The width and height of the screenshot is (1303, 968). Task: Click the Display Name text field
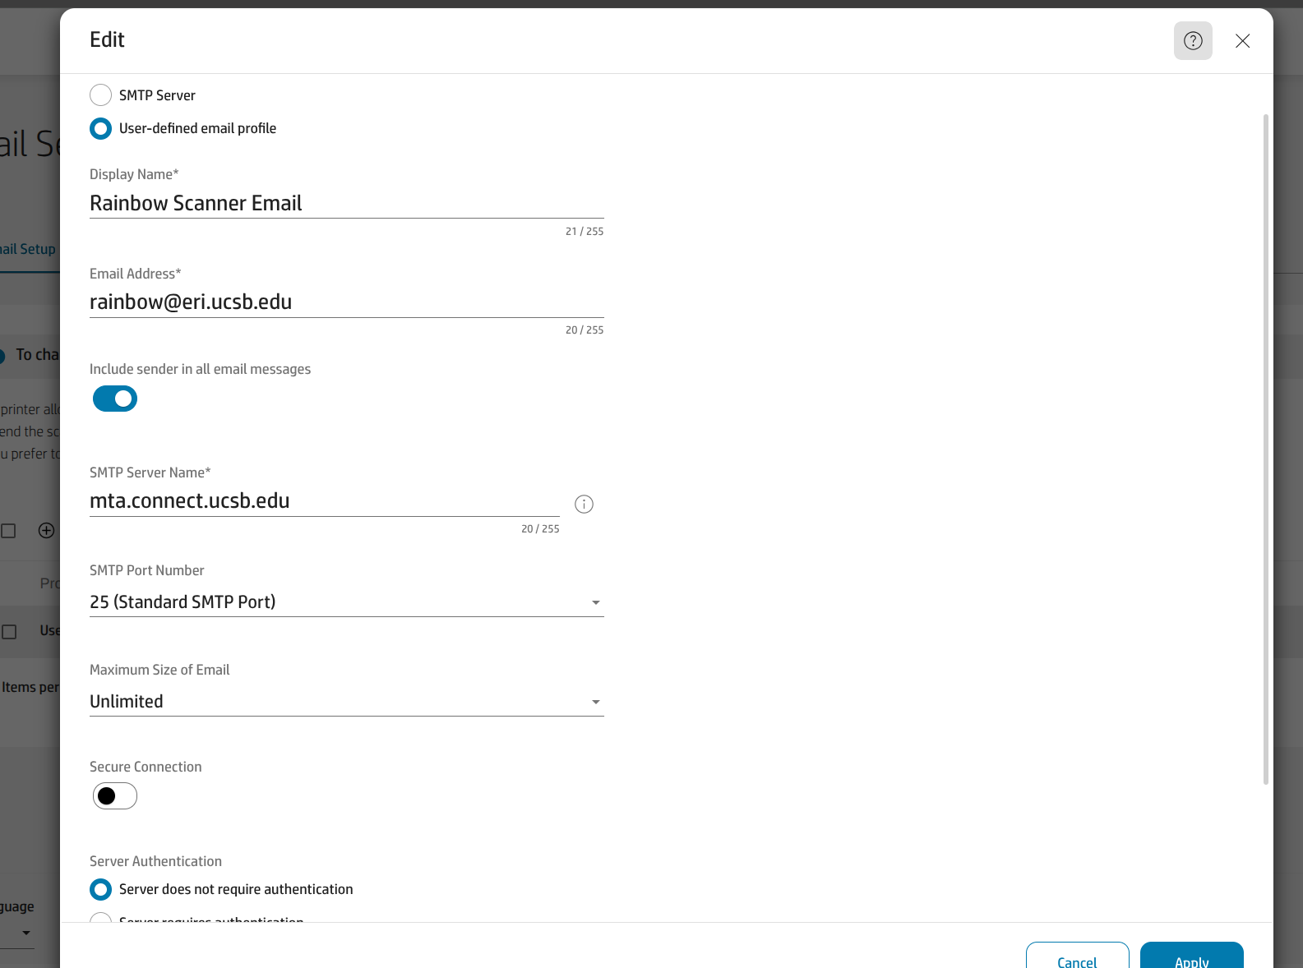[346, 203]
